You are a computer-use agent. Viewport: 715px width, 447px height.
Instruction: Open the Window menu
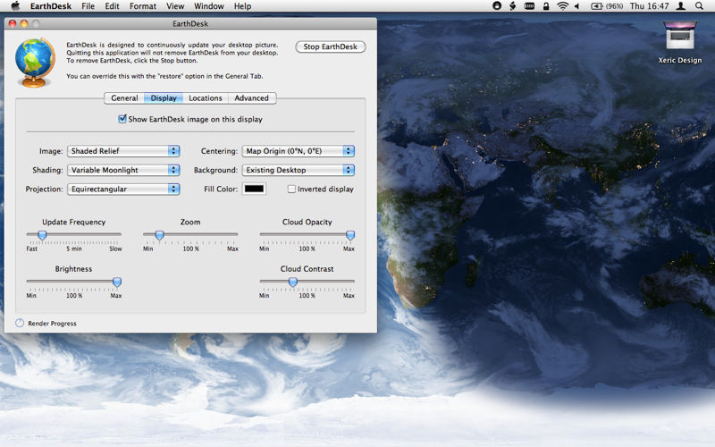pyautogui.click(x=209, y=6)
